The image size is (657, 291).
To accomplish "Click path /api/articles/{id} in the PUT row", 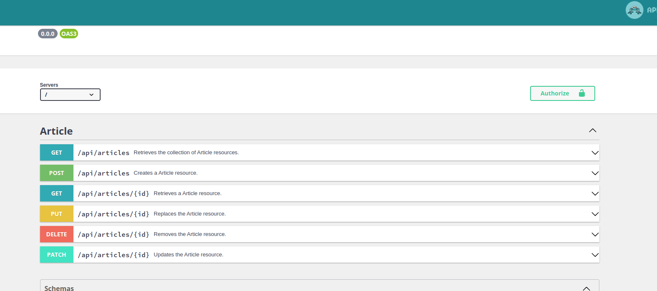I will (x=114, y=214).
